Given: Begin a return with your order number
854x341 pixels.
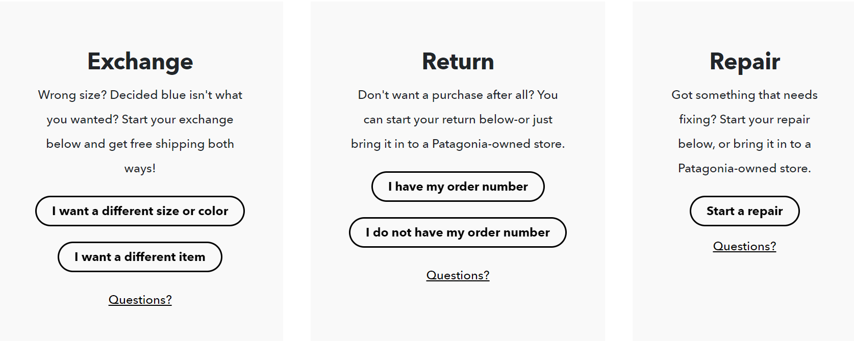Looking at the screenshot, I should pyautogui.click(x=458, y=187).
